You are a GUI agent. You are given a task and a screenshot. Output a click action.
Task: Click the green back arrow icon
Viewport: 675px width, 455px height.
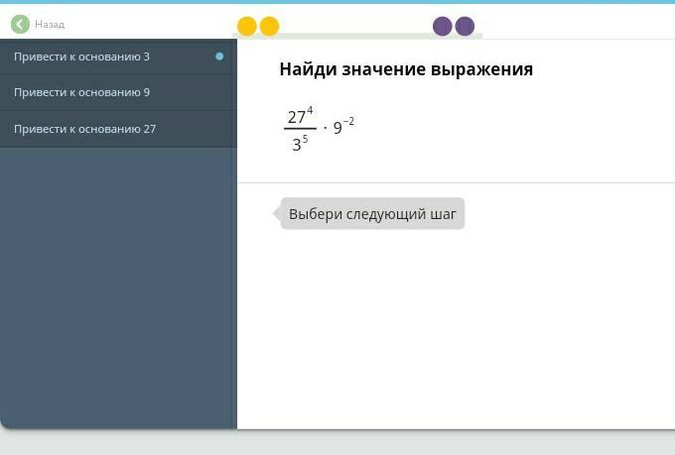(x=20, y=24)
